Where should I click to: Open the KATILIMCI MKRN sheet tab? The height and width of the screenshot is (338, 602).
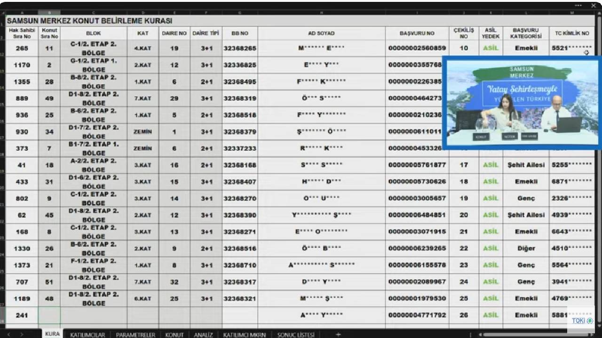click(x=244, y=335)
